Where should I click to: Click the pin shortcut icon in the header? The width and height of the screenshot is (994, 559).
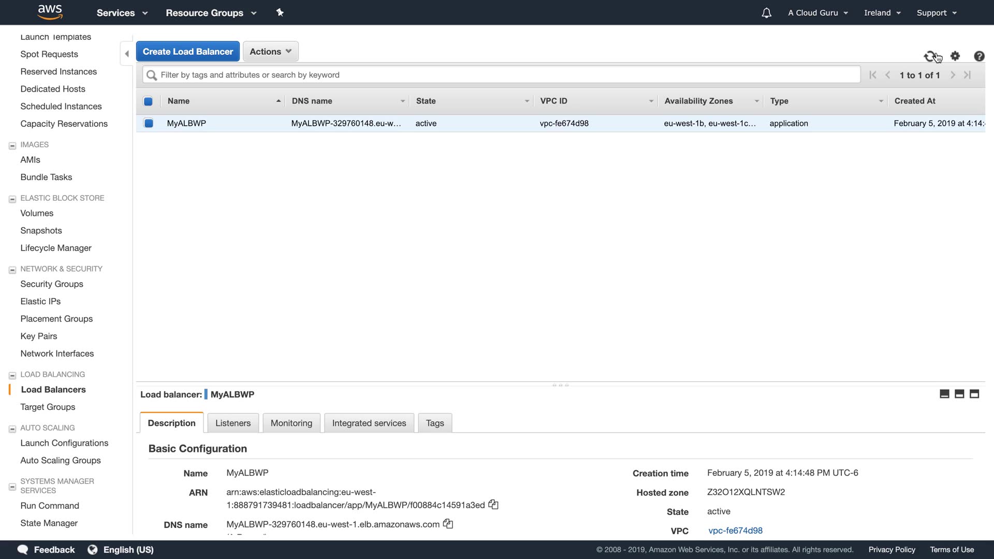coord(280,12)
